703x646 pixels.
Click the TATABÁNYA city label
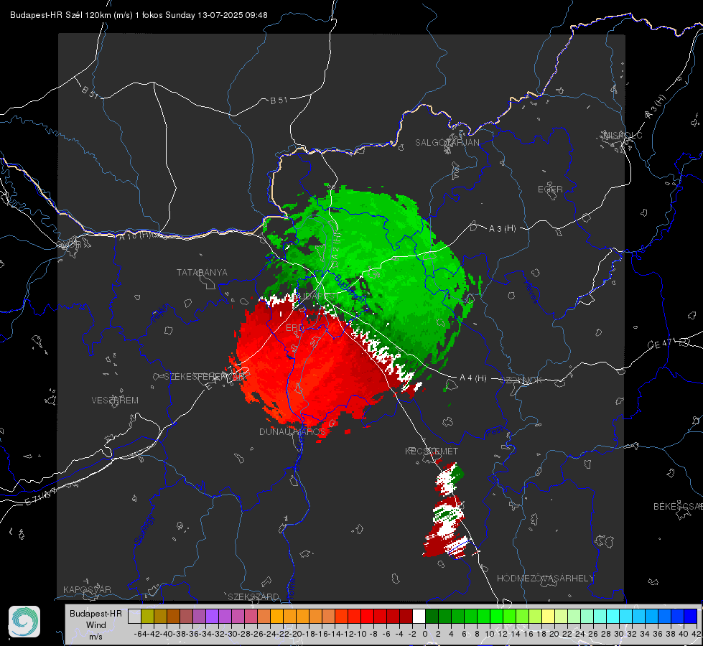click(x=202, y=272)
